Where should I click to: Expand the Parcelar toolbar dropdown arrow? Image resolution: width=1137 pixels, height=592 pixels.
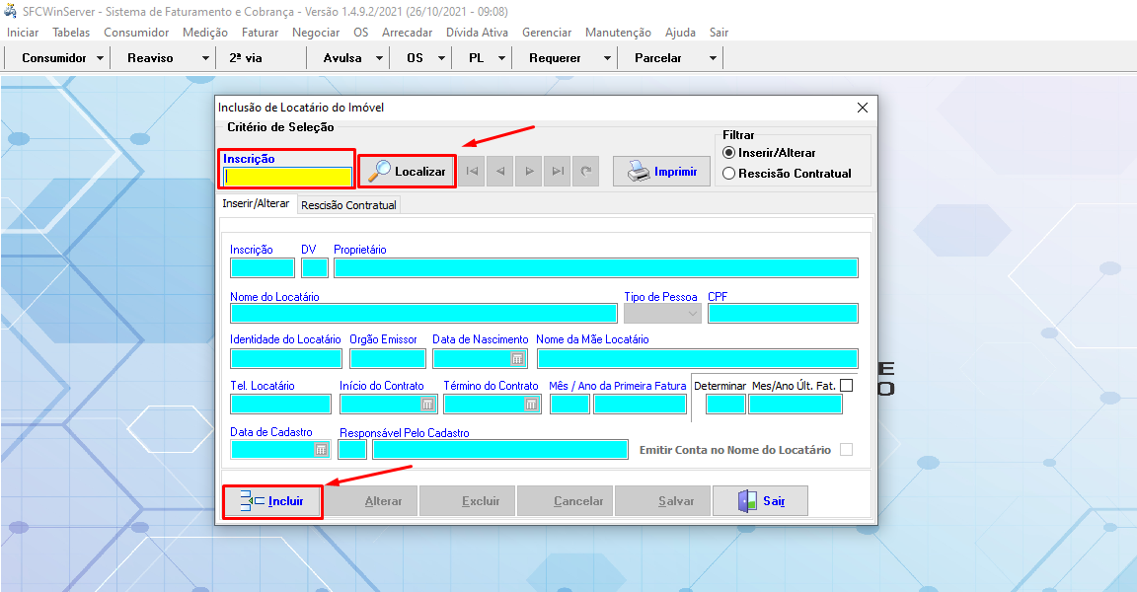pyautogui.click(x=713, y=58)
